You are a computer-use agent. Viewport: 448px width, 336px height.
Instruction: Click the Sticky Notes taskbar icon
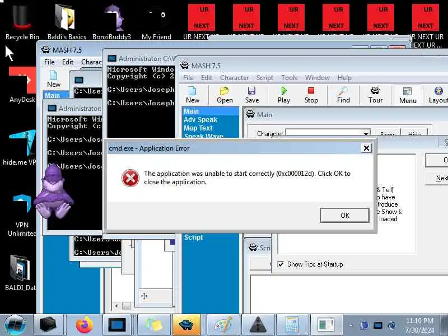point(153,325)
